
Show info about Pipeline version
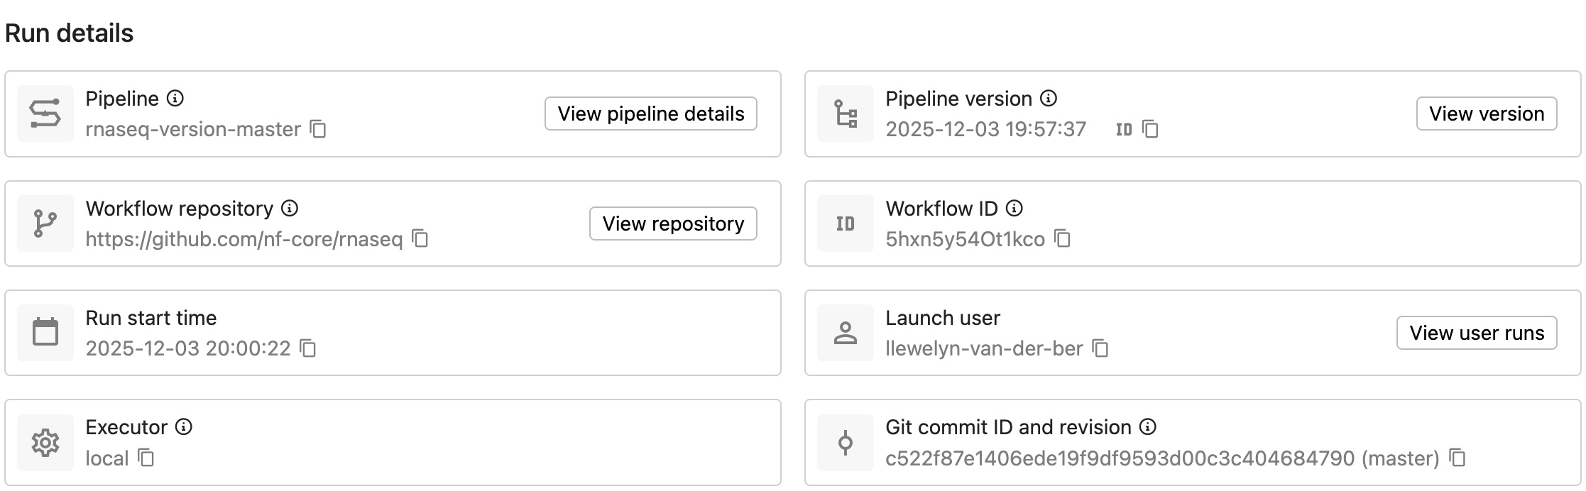pyautogui.click(x=1049, y=99)
